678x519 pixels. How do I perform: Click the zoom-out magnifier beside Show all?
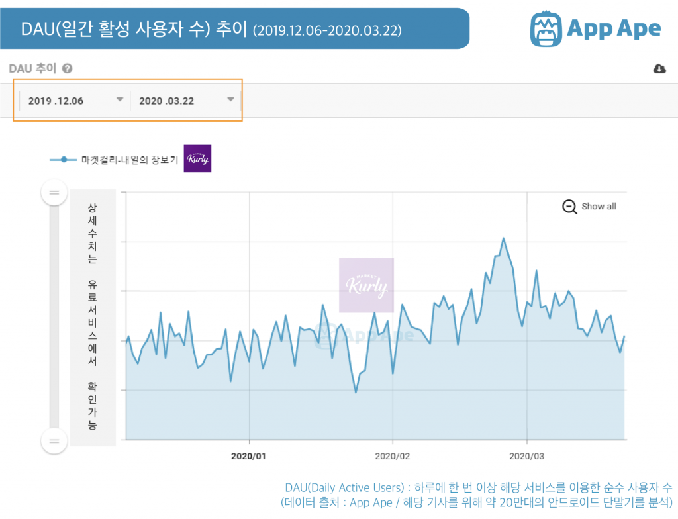(x=568, y=207)
